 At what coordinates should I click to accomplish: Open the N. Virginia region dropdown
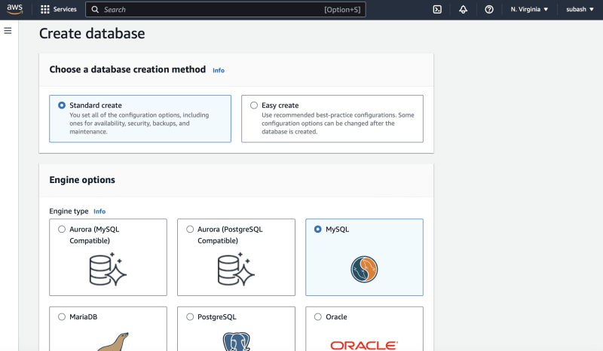(x=529, y=9)
